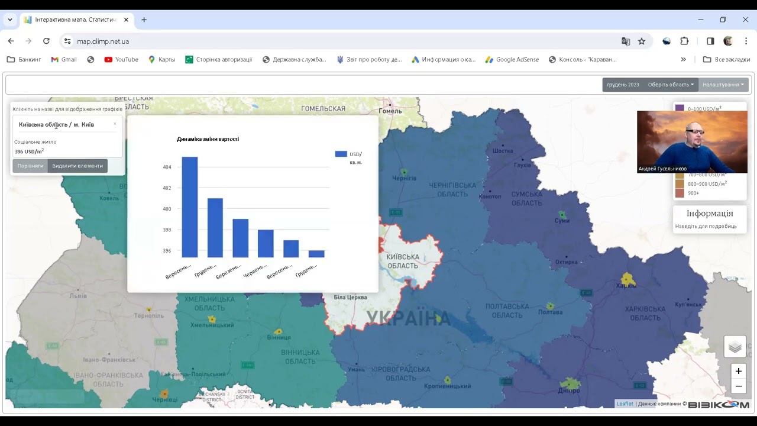
Task: Zoom out on the map with minus
Action: tap(739, 386)
